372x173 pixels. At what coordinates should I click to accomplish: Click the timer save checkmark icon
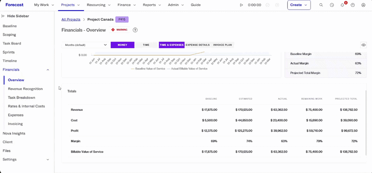[268, 5]
